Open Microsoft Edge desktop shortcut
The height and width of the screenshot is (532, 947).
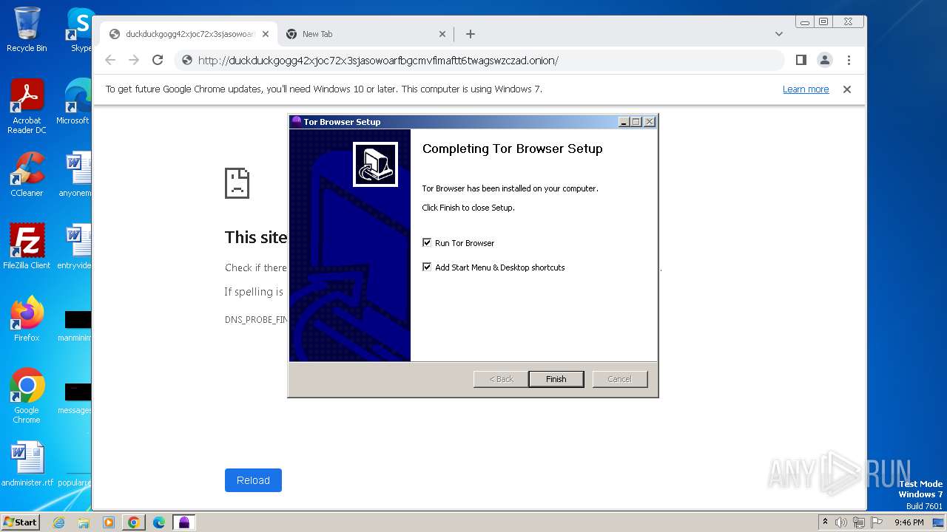tap(74, 102)
